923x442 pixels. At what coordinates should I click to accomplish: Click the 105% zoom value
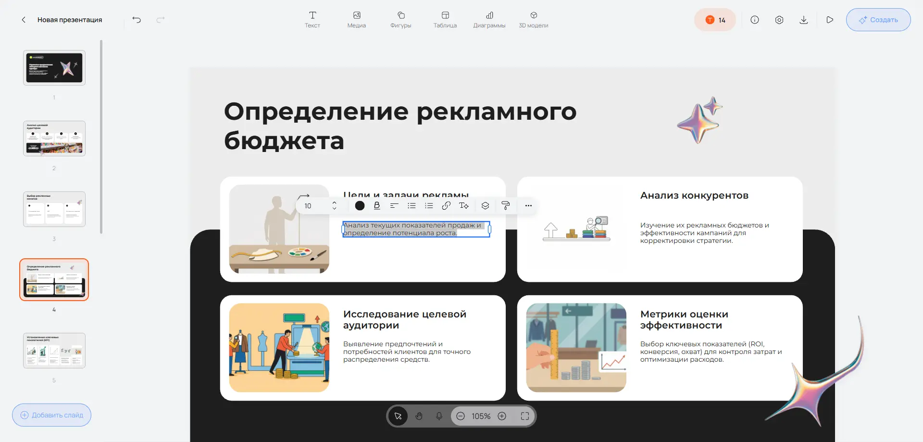click(481, 416)
